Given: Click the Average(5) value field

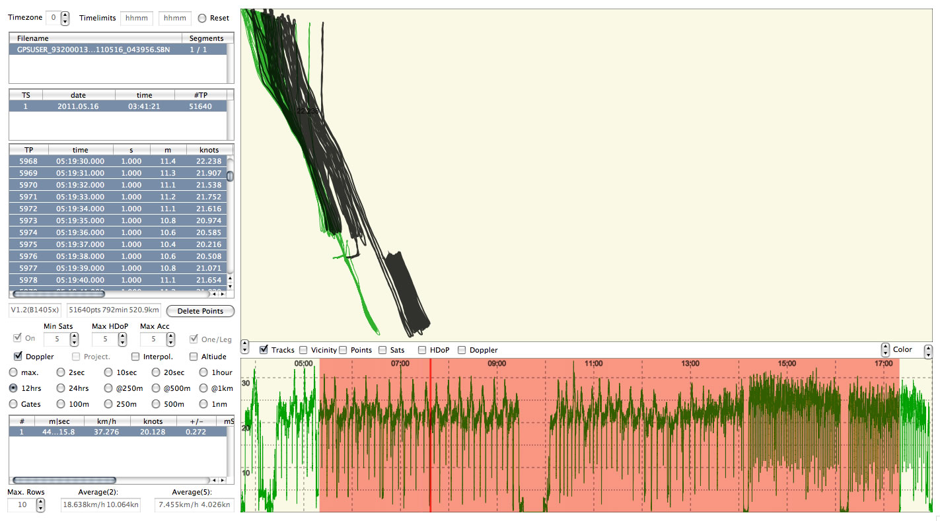Looking at the screenshot, I should click(194, 505).
